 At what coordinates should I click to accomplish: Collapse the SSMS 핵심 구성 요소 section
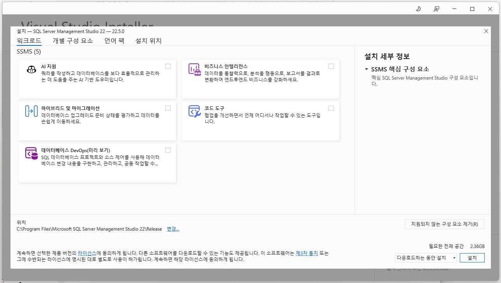(367, 69)
